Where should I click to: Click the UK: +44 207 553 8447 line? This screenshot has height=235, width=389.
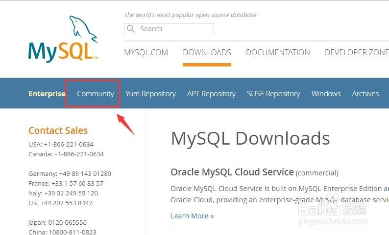[x=61, y=203]
